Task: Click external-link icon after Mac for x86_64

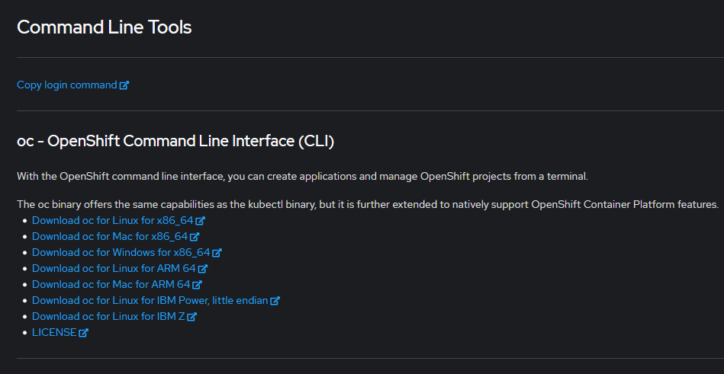Action: 195,237
